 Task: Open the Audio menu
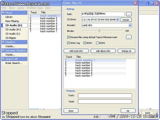click(x=20, y=8)
